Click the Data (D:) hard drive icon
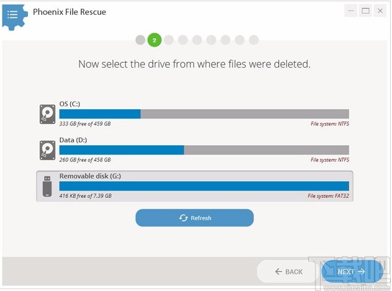392x291 pixels. coord(47,150)
